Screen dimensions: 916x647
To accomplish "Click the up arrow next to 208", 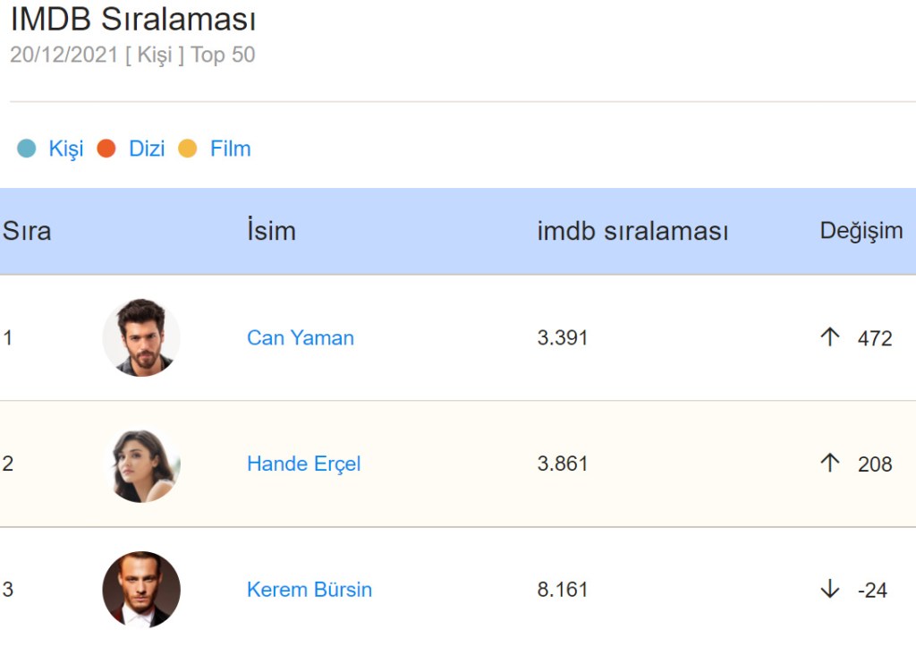I will (830, 463).
